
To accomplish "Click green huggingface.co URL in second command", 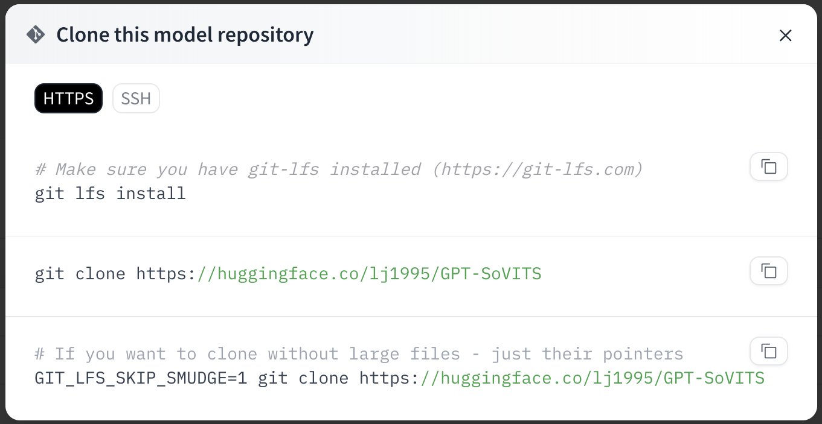I will point(370,274).
